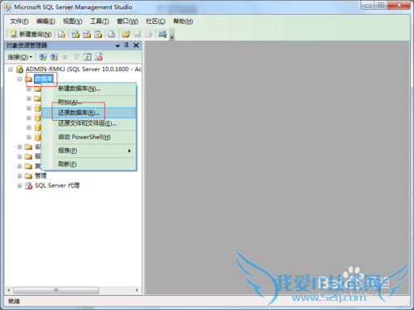This screenshot has height=310, width=414.
Task: Select the highlighted 数据库 tree label
Action: (x=44, y=79)
